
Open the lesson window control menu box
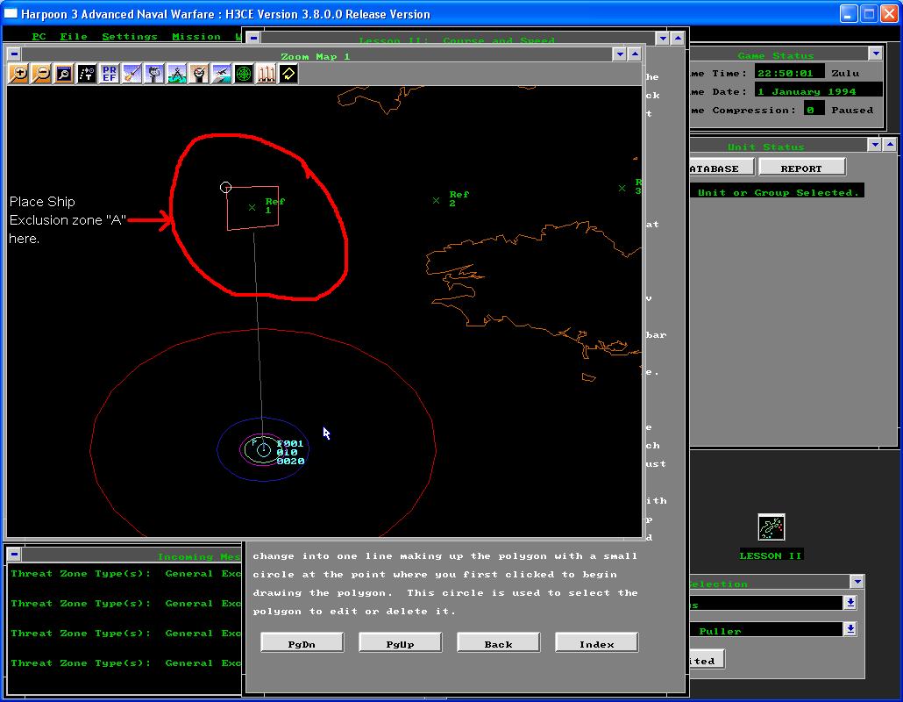point(253,38)
